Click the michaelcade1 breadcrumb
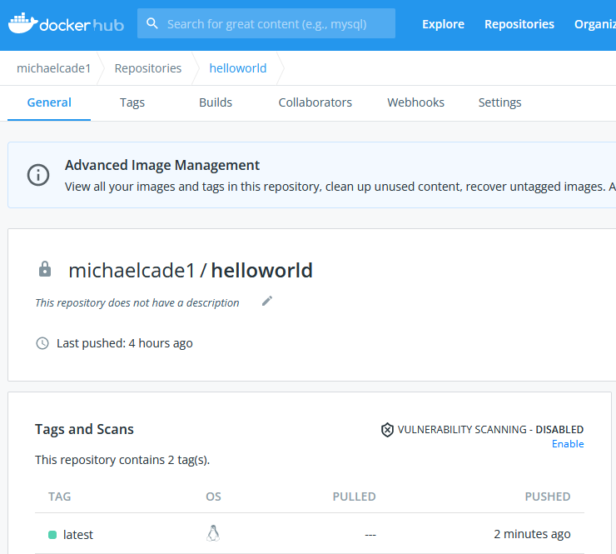Screen dimensions: 616x554 (x=54, y=68)
